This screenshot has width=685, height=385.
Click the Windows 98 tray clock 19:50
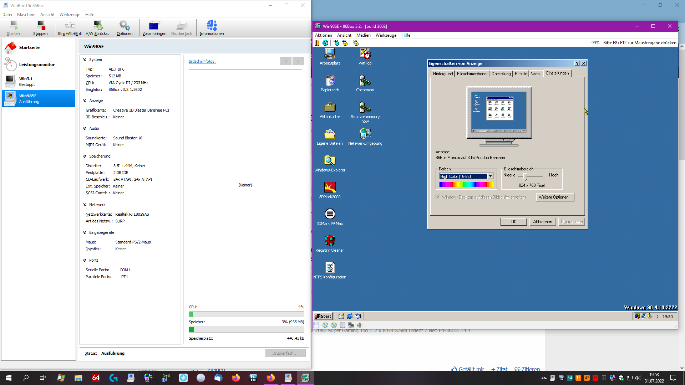[x=668, y=317]
